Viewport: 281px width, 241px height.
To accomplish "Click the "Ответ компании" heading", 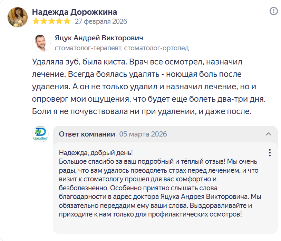I will coord(87,134).
